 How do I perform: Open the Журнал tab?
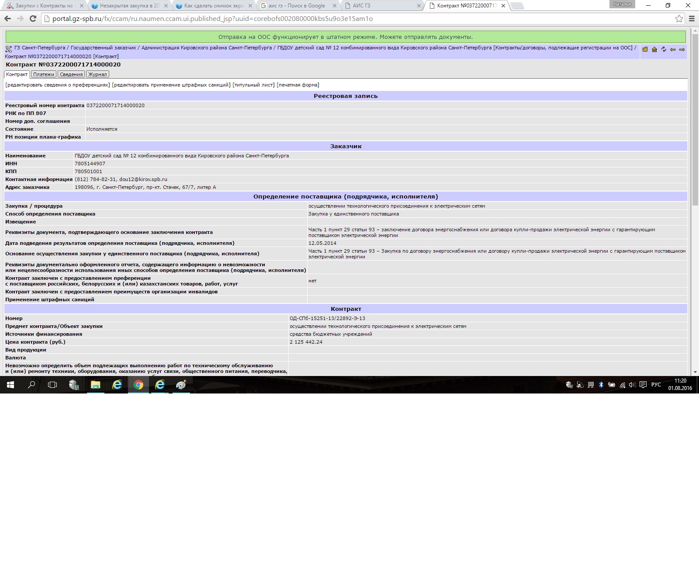click(97, 74)
